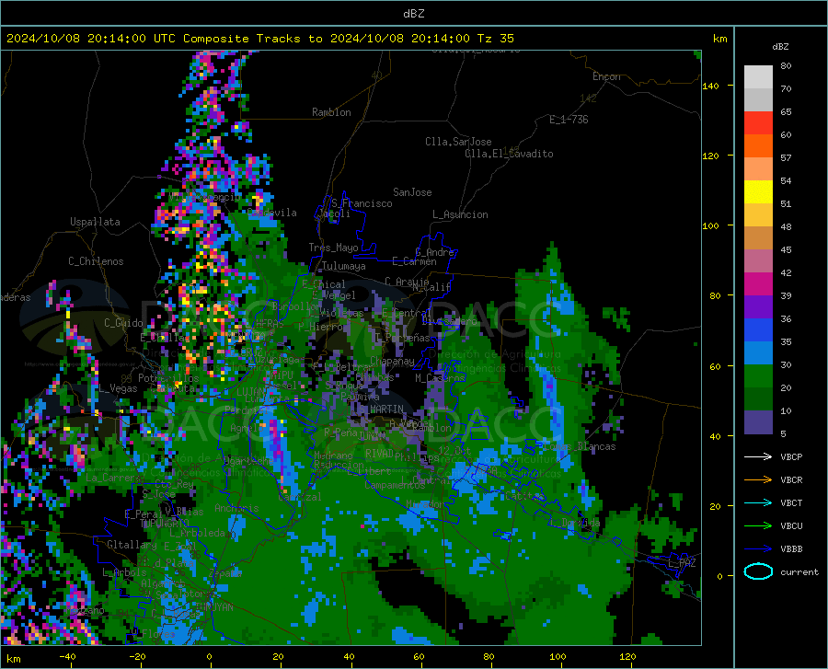
Task: Click the dBZ heading above color scale
Action: (780, 46)
